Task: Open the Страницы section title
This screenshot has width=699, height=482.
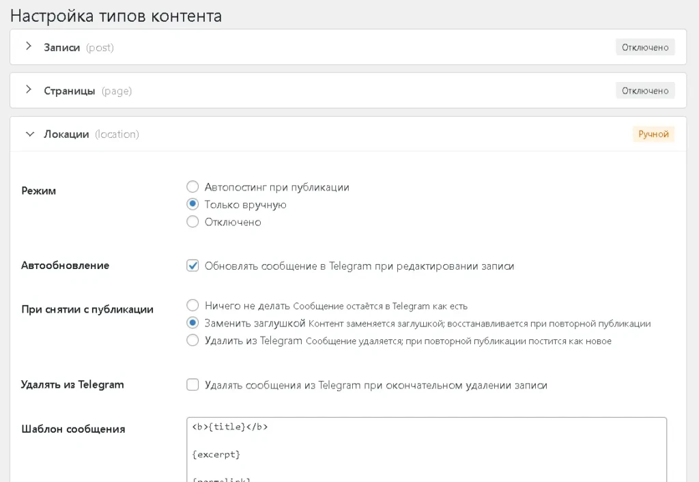Action: click(x=69, y=91)
